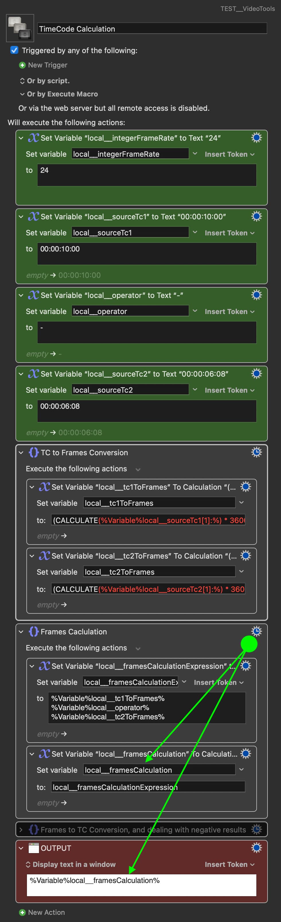Collapse the TC to Frames Conversion group
This screenshot has height=922, width=281.
21,453
